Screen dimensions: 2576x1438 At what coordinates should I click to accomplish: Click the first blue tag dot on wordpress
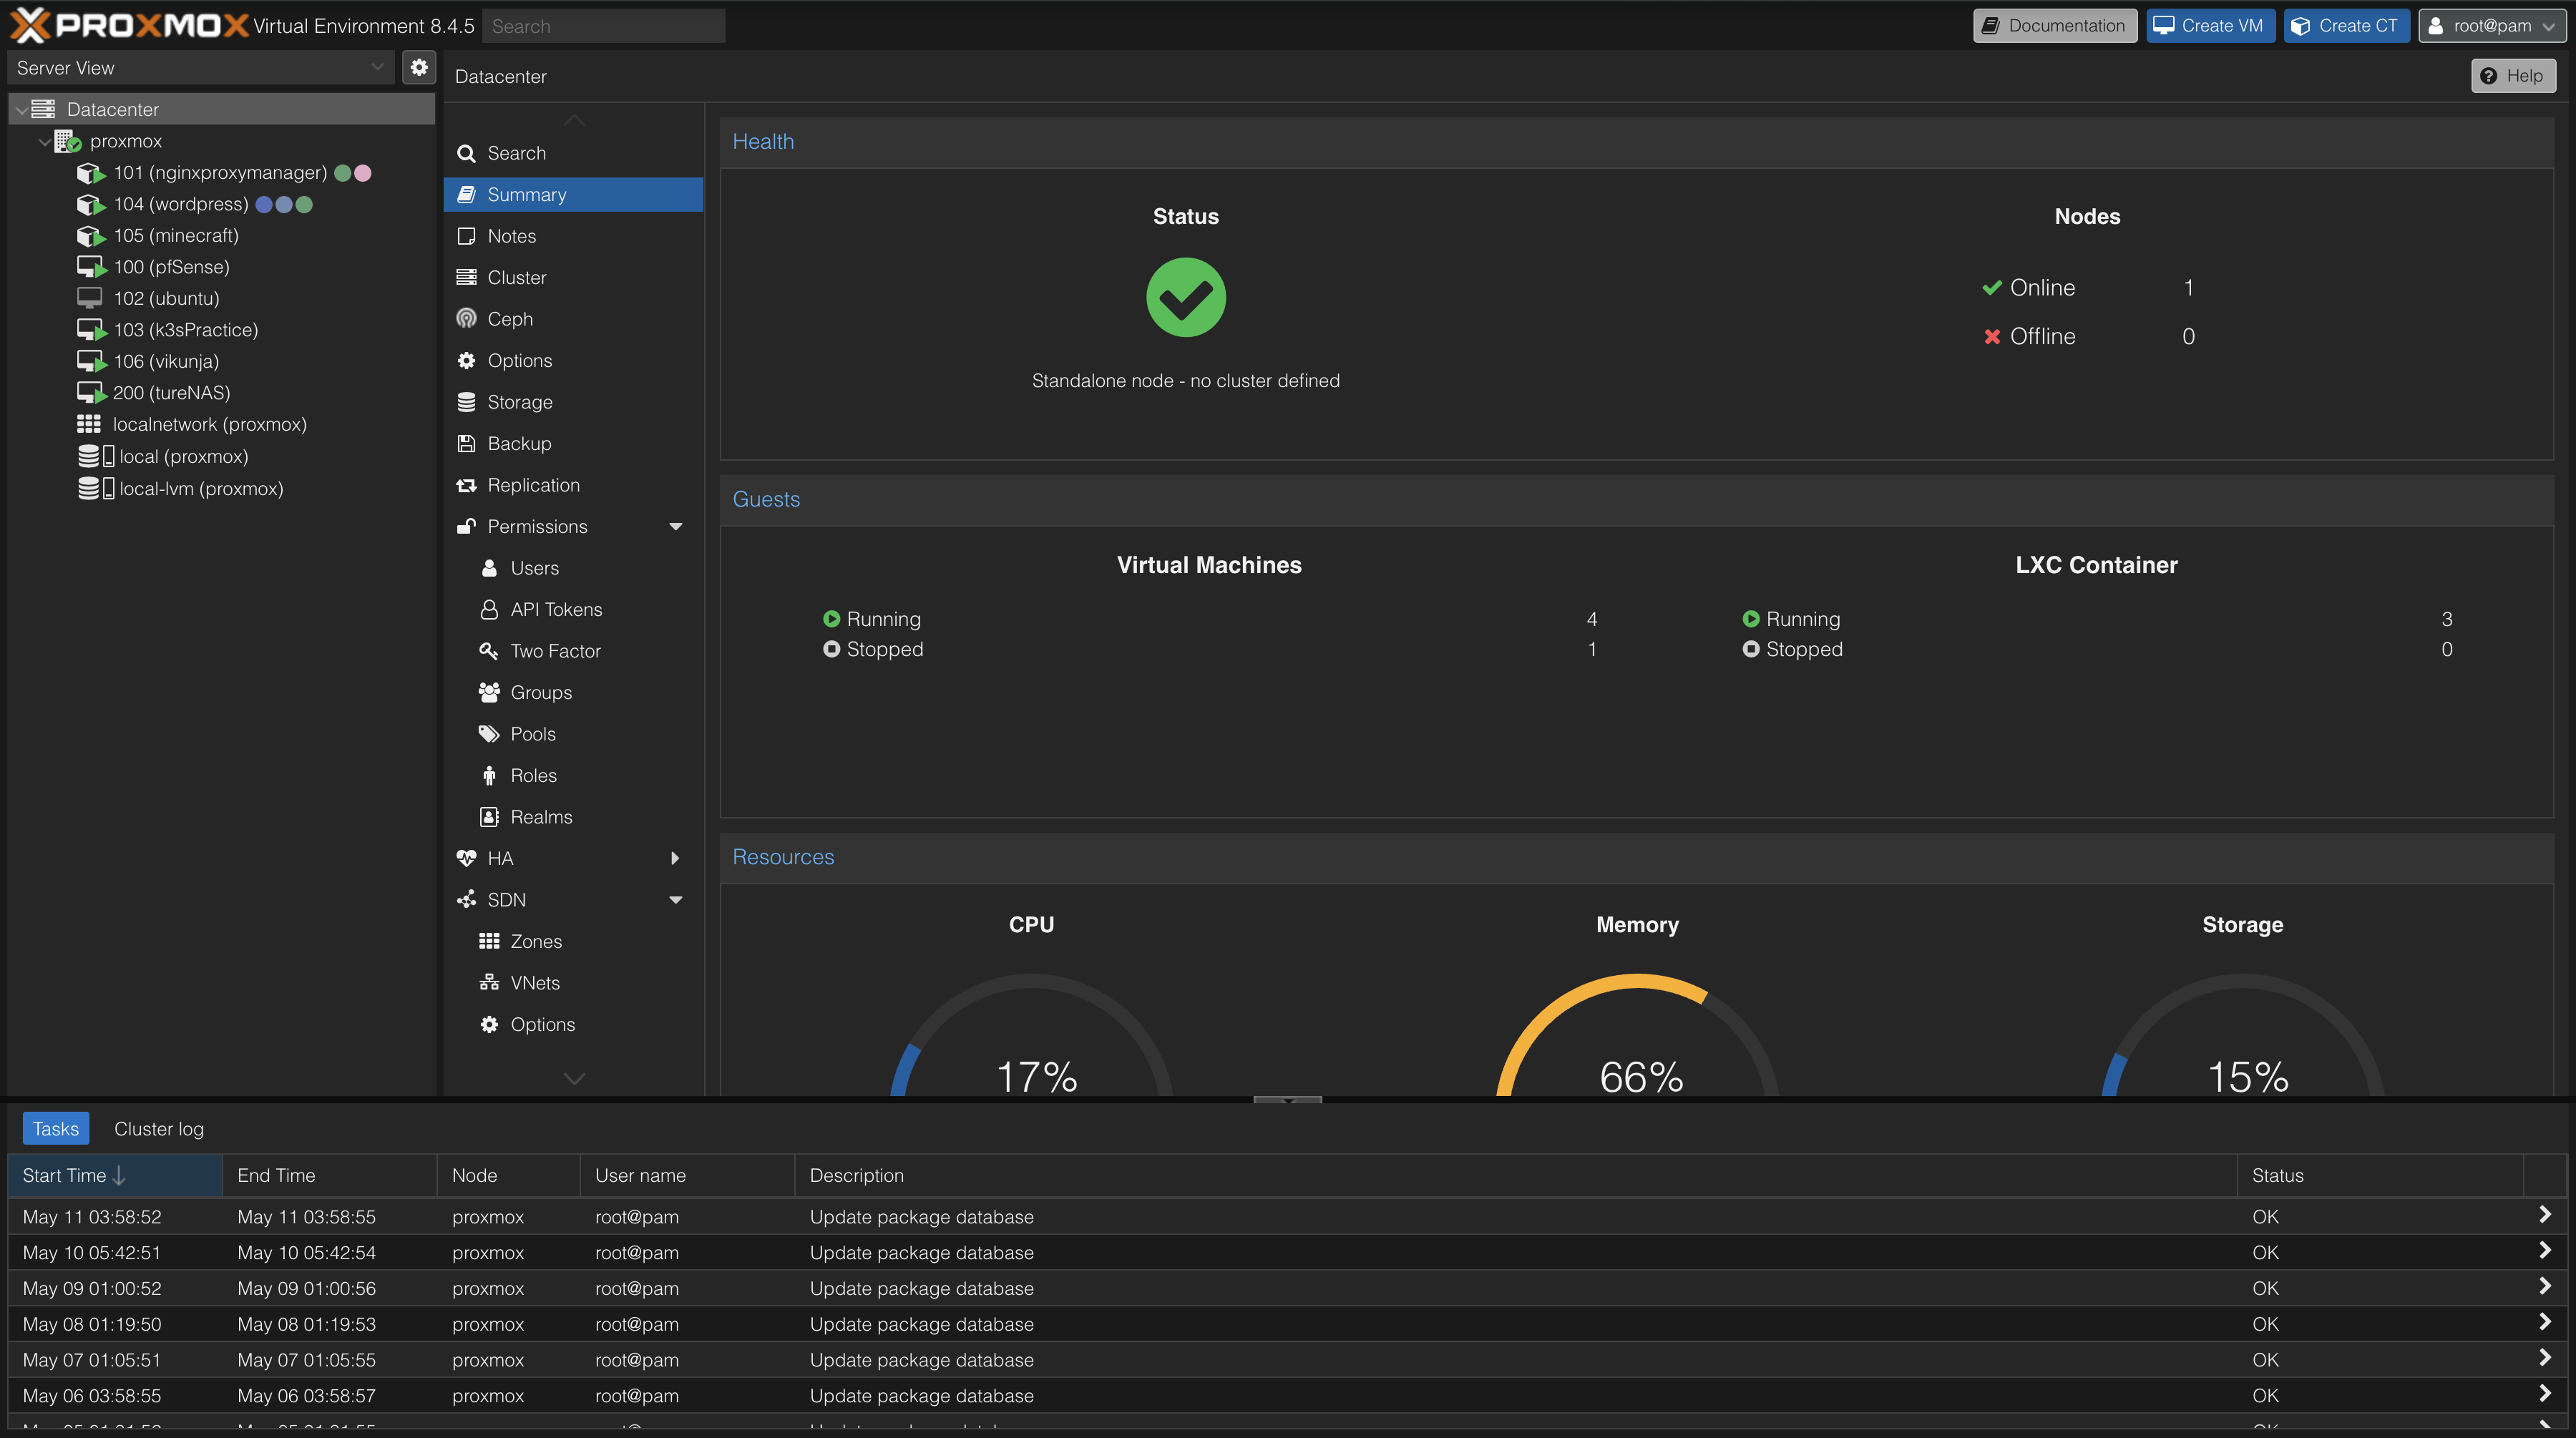coord(264,204)
